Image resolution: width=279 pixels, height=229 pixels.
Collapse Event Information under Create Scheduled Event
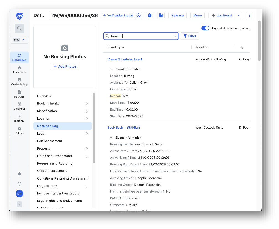pos(111,69)
